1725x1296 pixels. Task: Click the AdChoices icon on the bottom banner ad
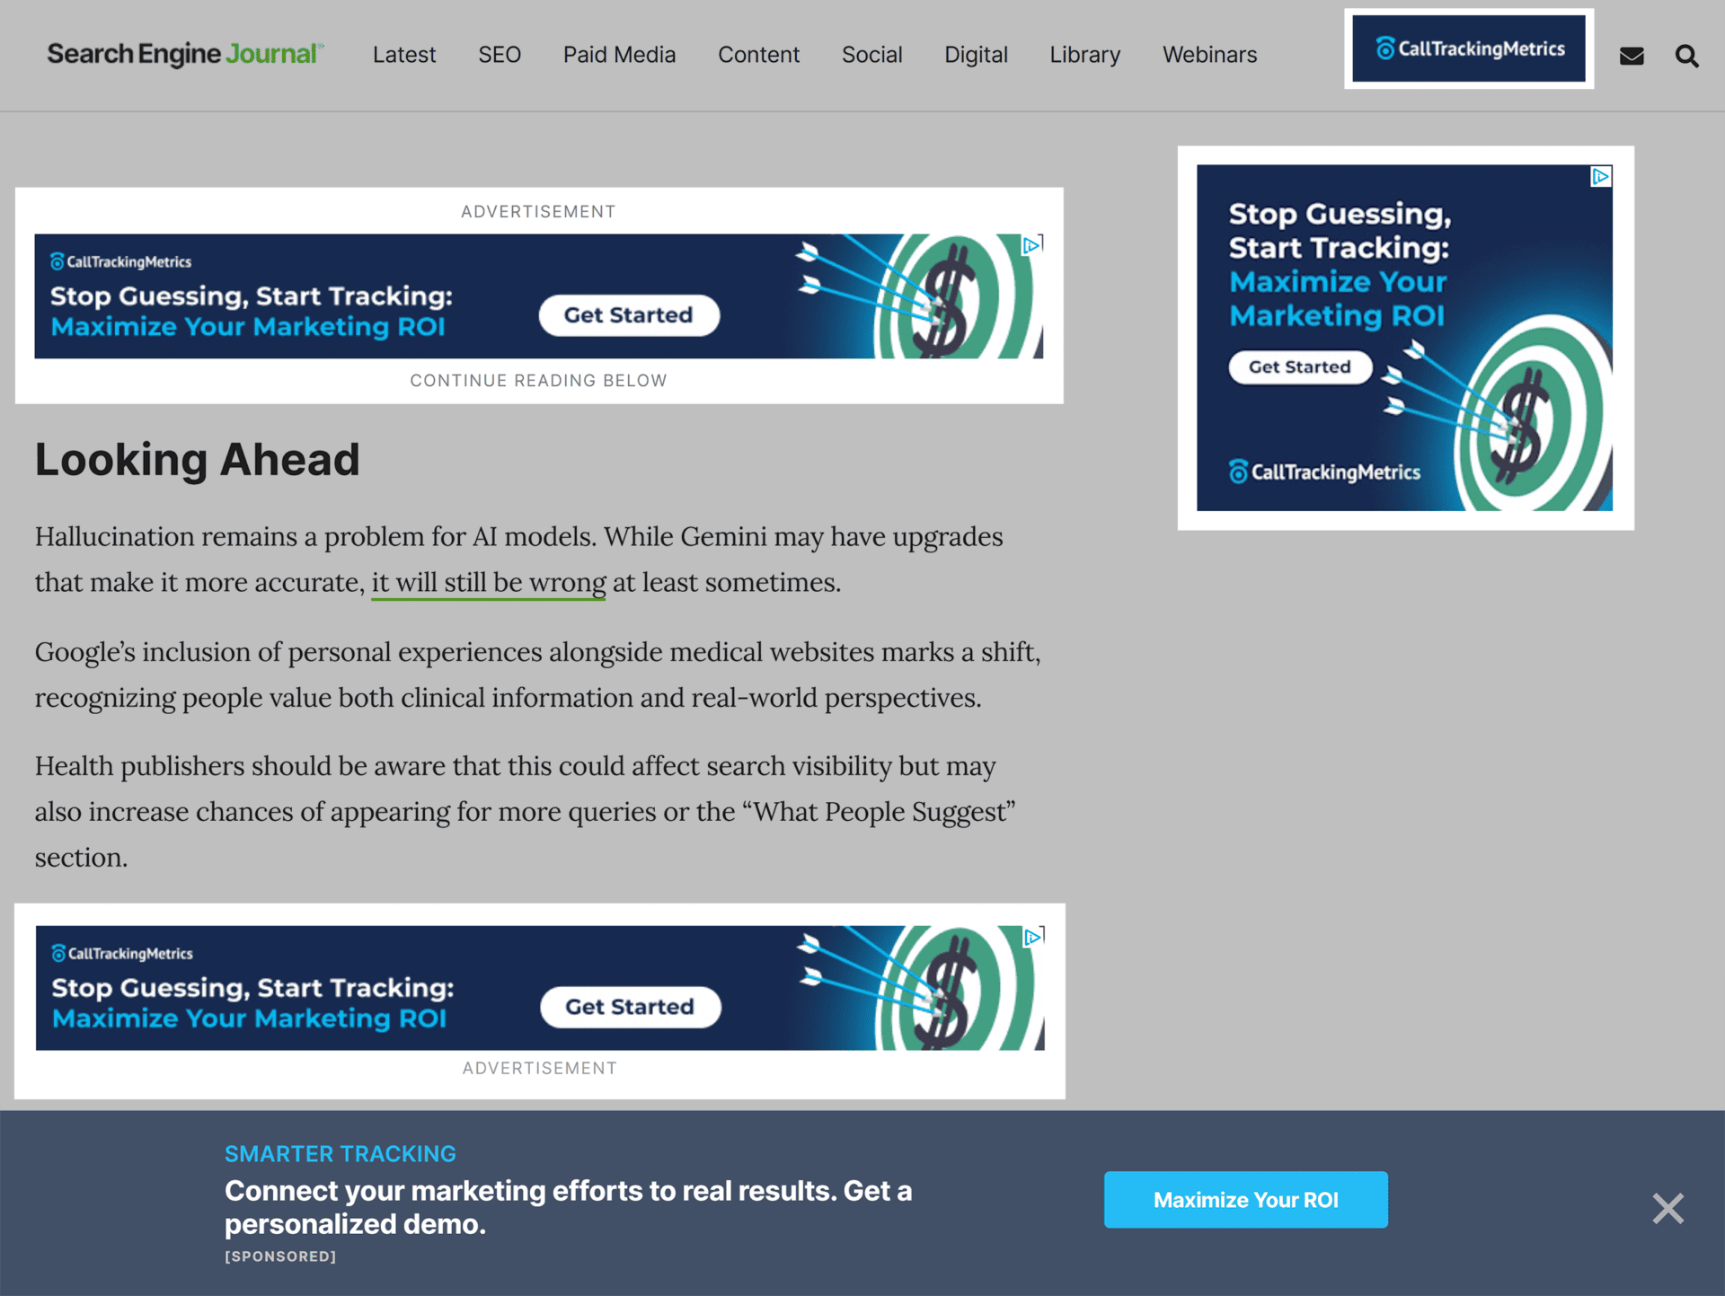[1033, 936]
